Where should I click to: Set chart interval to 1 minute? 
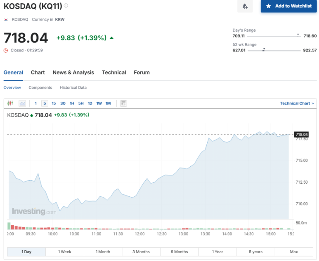click(x=35, y=103)
